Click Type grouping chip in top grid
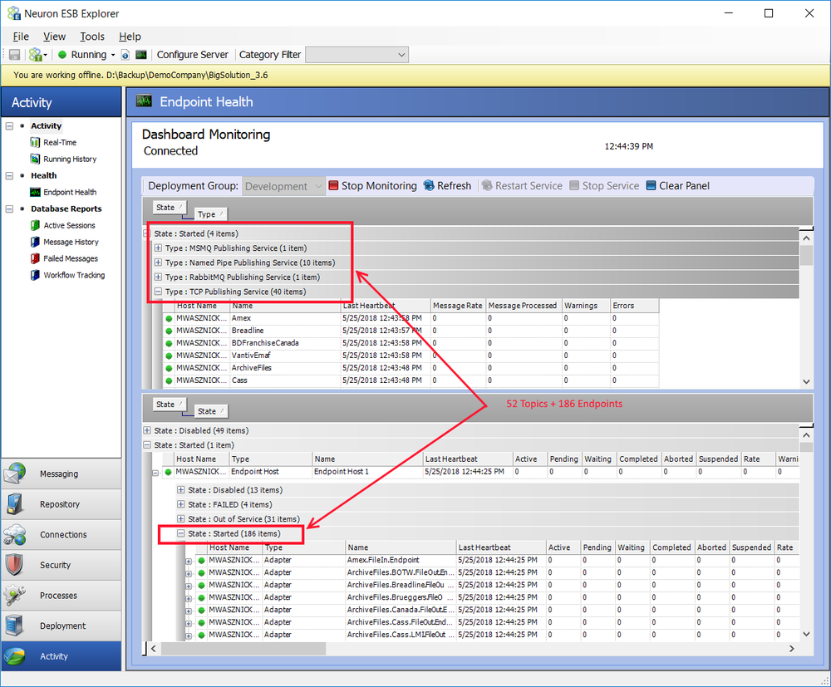This screenshot has height=687, width=831. point(211,214)
